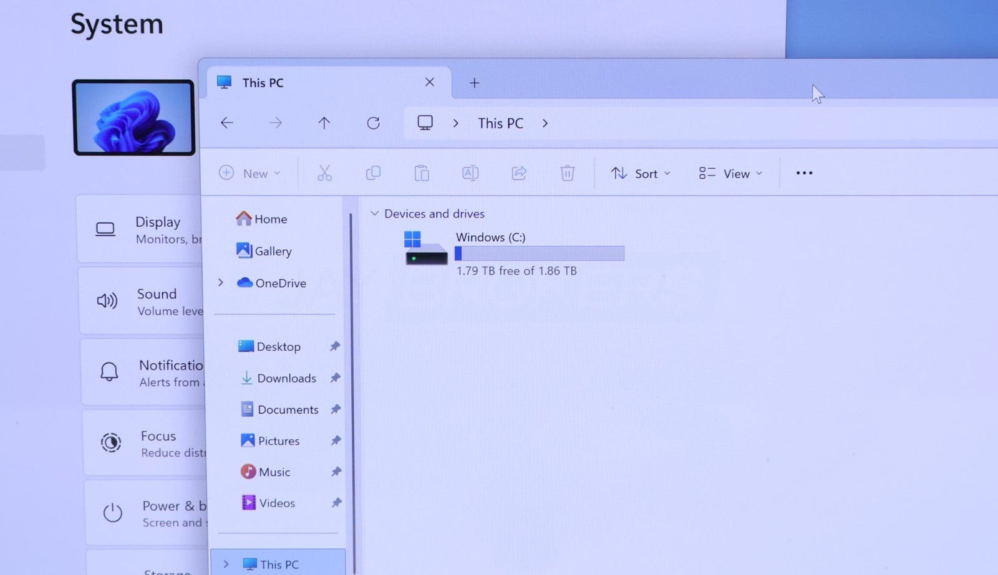Open the Sort options dropdown
998x575 pixels.
(641, 173)
